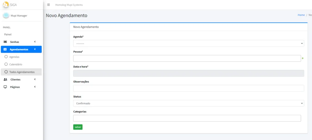The width and height of the screenshot is (312, 140).
Task: Go to Home breadcrumb link
Action: [301, 15]
